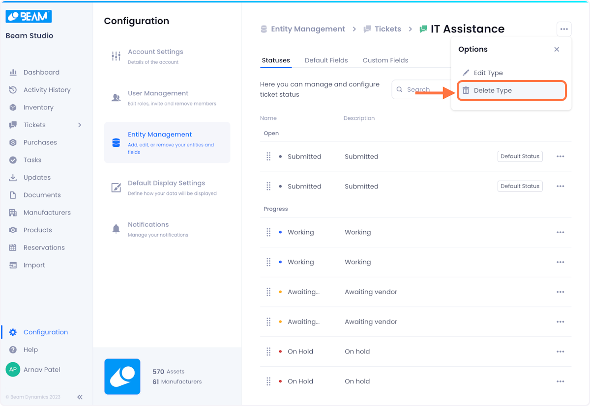The height and width of the screenshot is (406, 590).
Task: Click the status Search field
Action: 421,90
